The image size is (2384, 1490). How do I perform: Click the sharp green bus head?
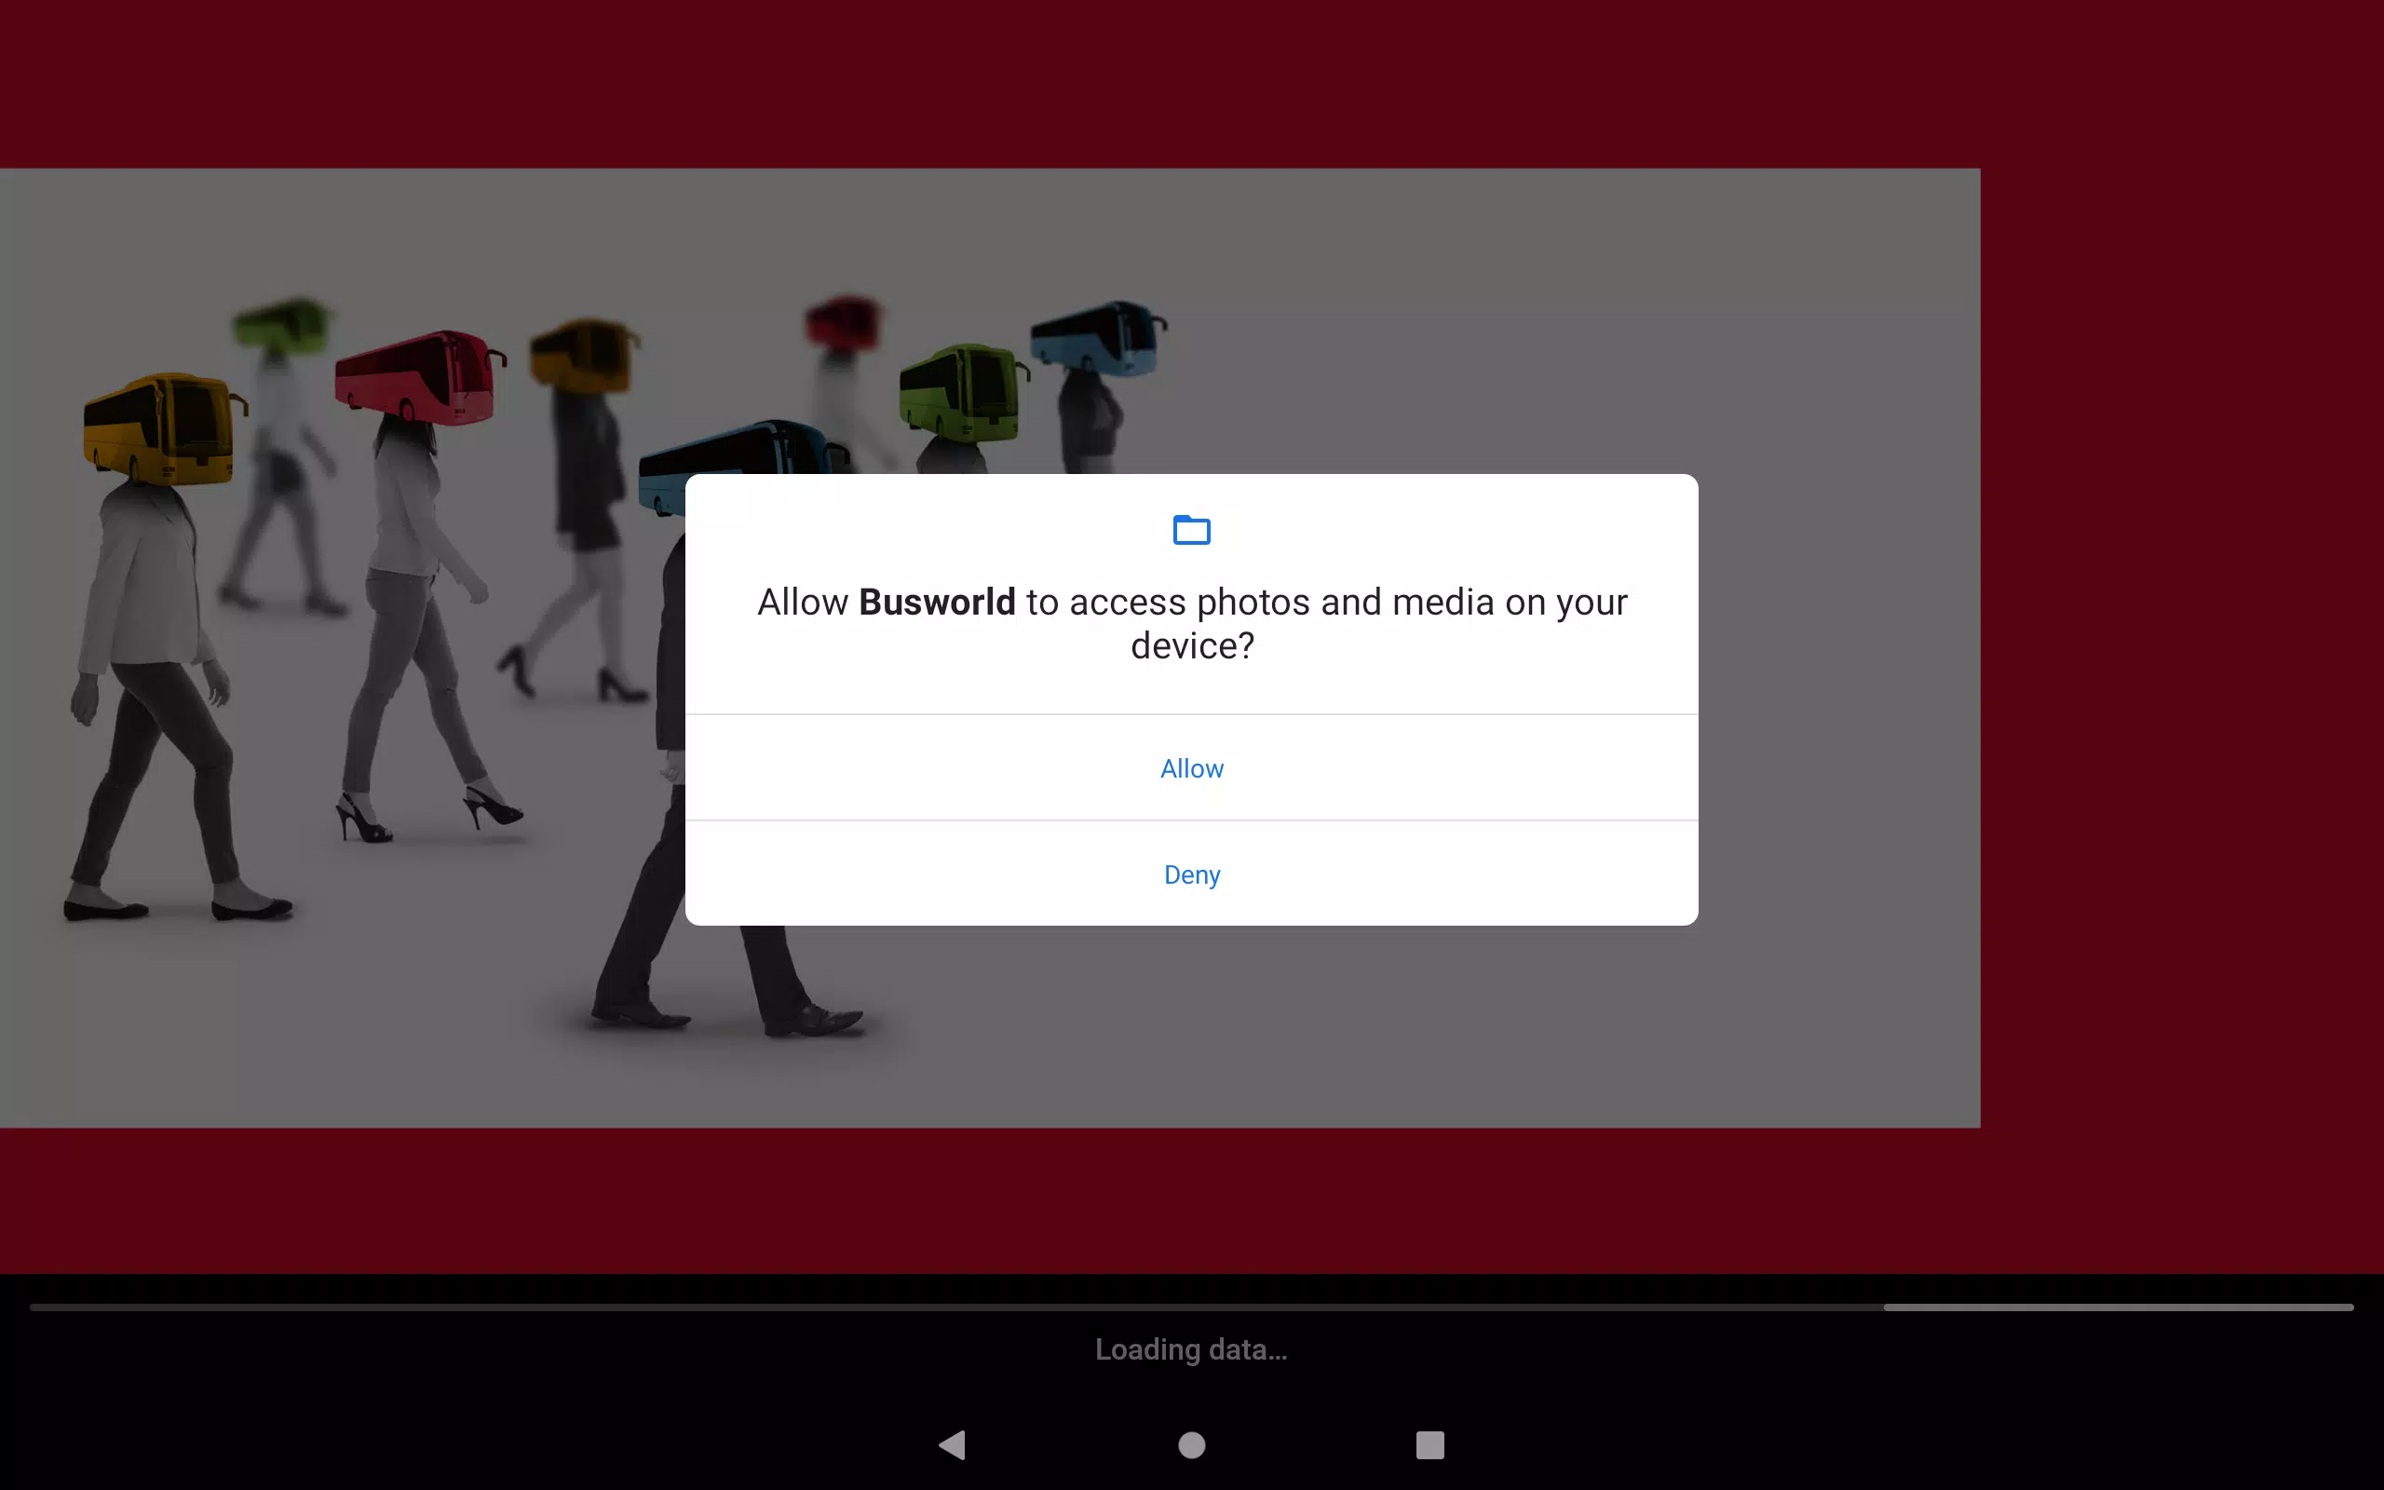pyautogui.click(x=960, y=392)
